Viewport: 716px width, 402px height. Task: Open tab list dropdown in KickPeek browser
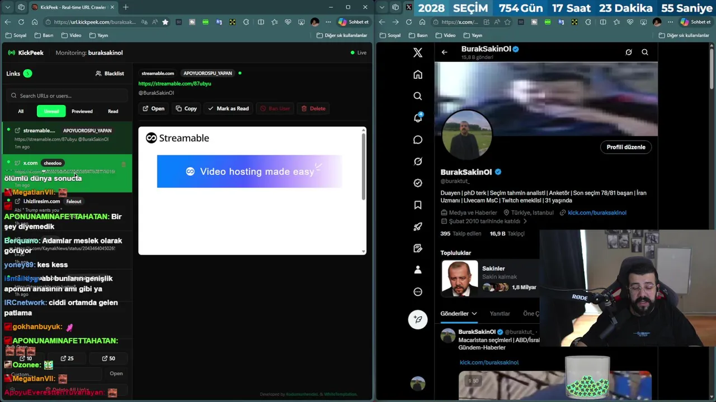7,7
